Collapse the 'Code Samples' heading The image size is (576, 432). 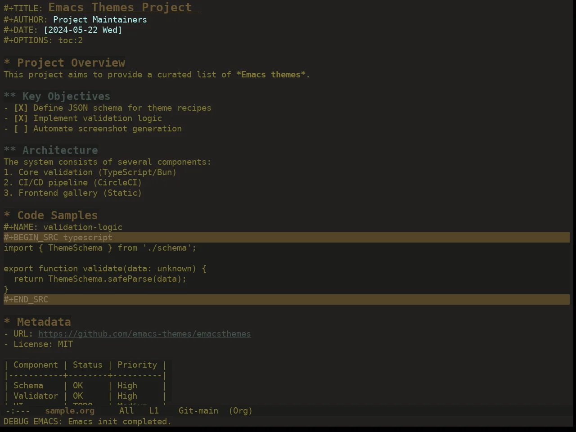point(50,215)
